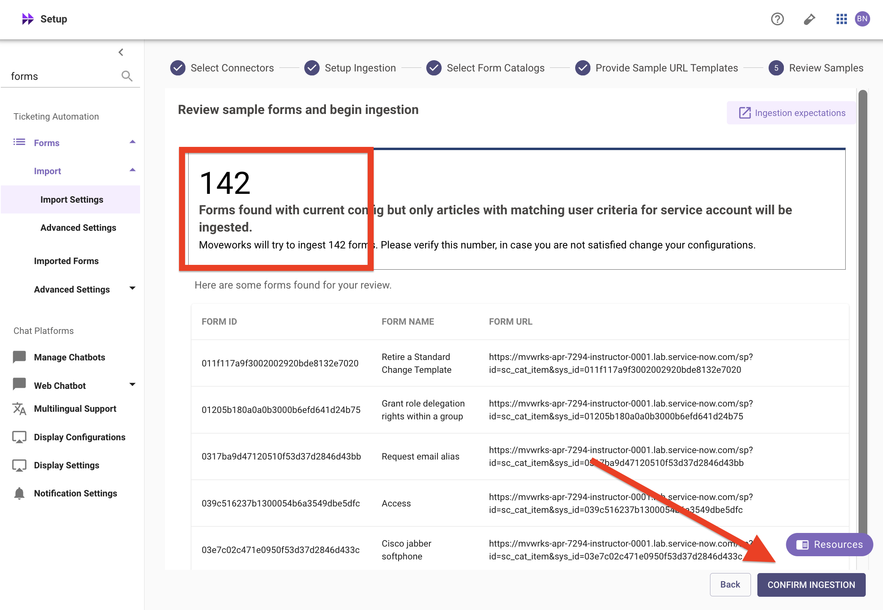
Task: Click the CONFIRM INGESTION button
Action: pos(811,585)
